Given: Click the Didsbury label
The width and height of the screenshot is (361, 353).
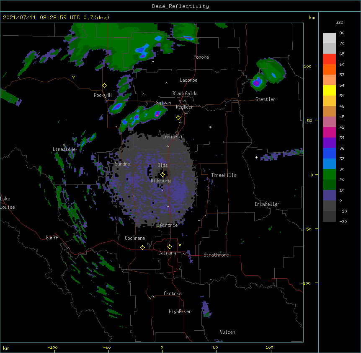Looking at the screenshot, I should pyautogui.click(x=161, y=181).
